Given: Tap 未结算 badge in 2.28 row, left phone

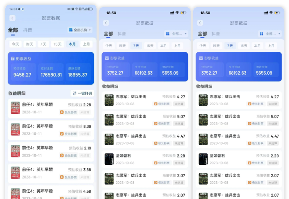Looking at the screenshot, I should (85, 112).
